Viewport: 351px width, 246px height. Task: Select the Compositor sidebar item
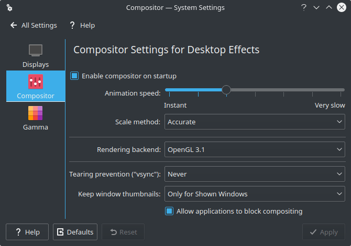pyautogui.click(x=36, y=86)
